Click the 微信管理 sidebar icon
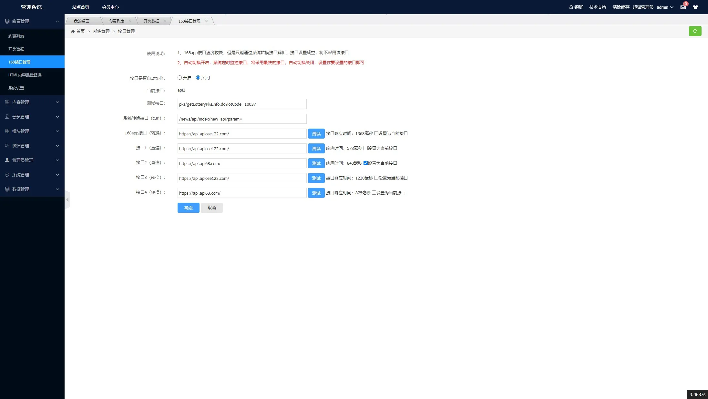 pyautogui.click(x=7, y=146)
